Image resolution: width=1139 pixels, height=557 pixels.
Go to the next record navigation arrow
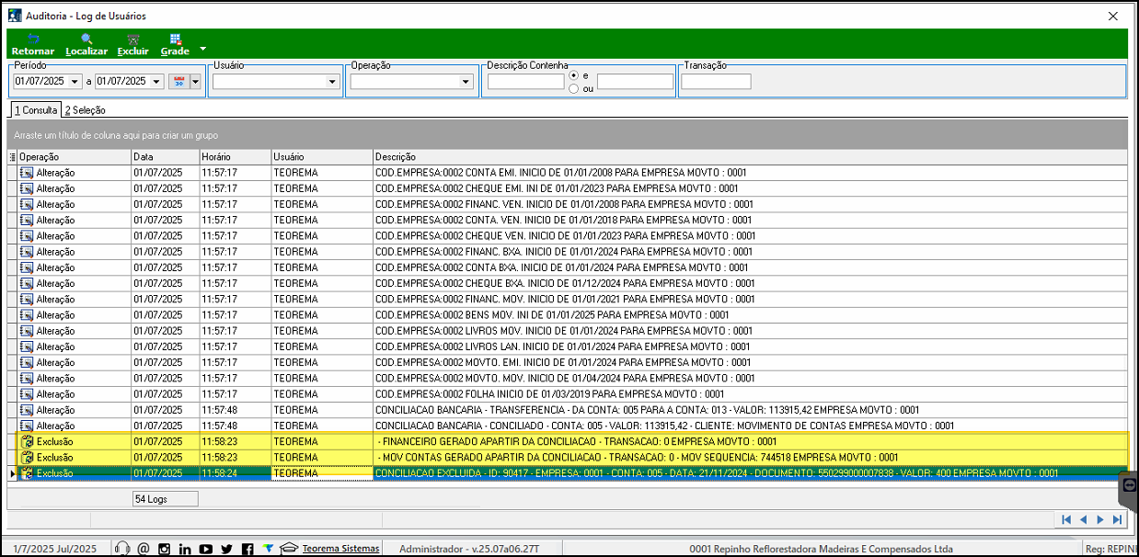[1100, 519]
